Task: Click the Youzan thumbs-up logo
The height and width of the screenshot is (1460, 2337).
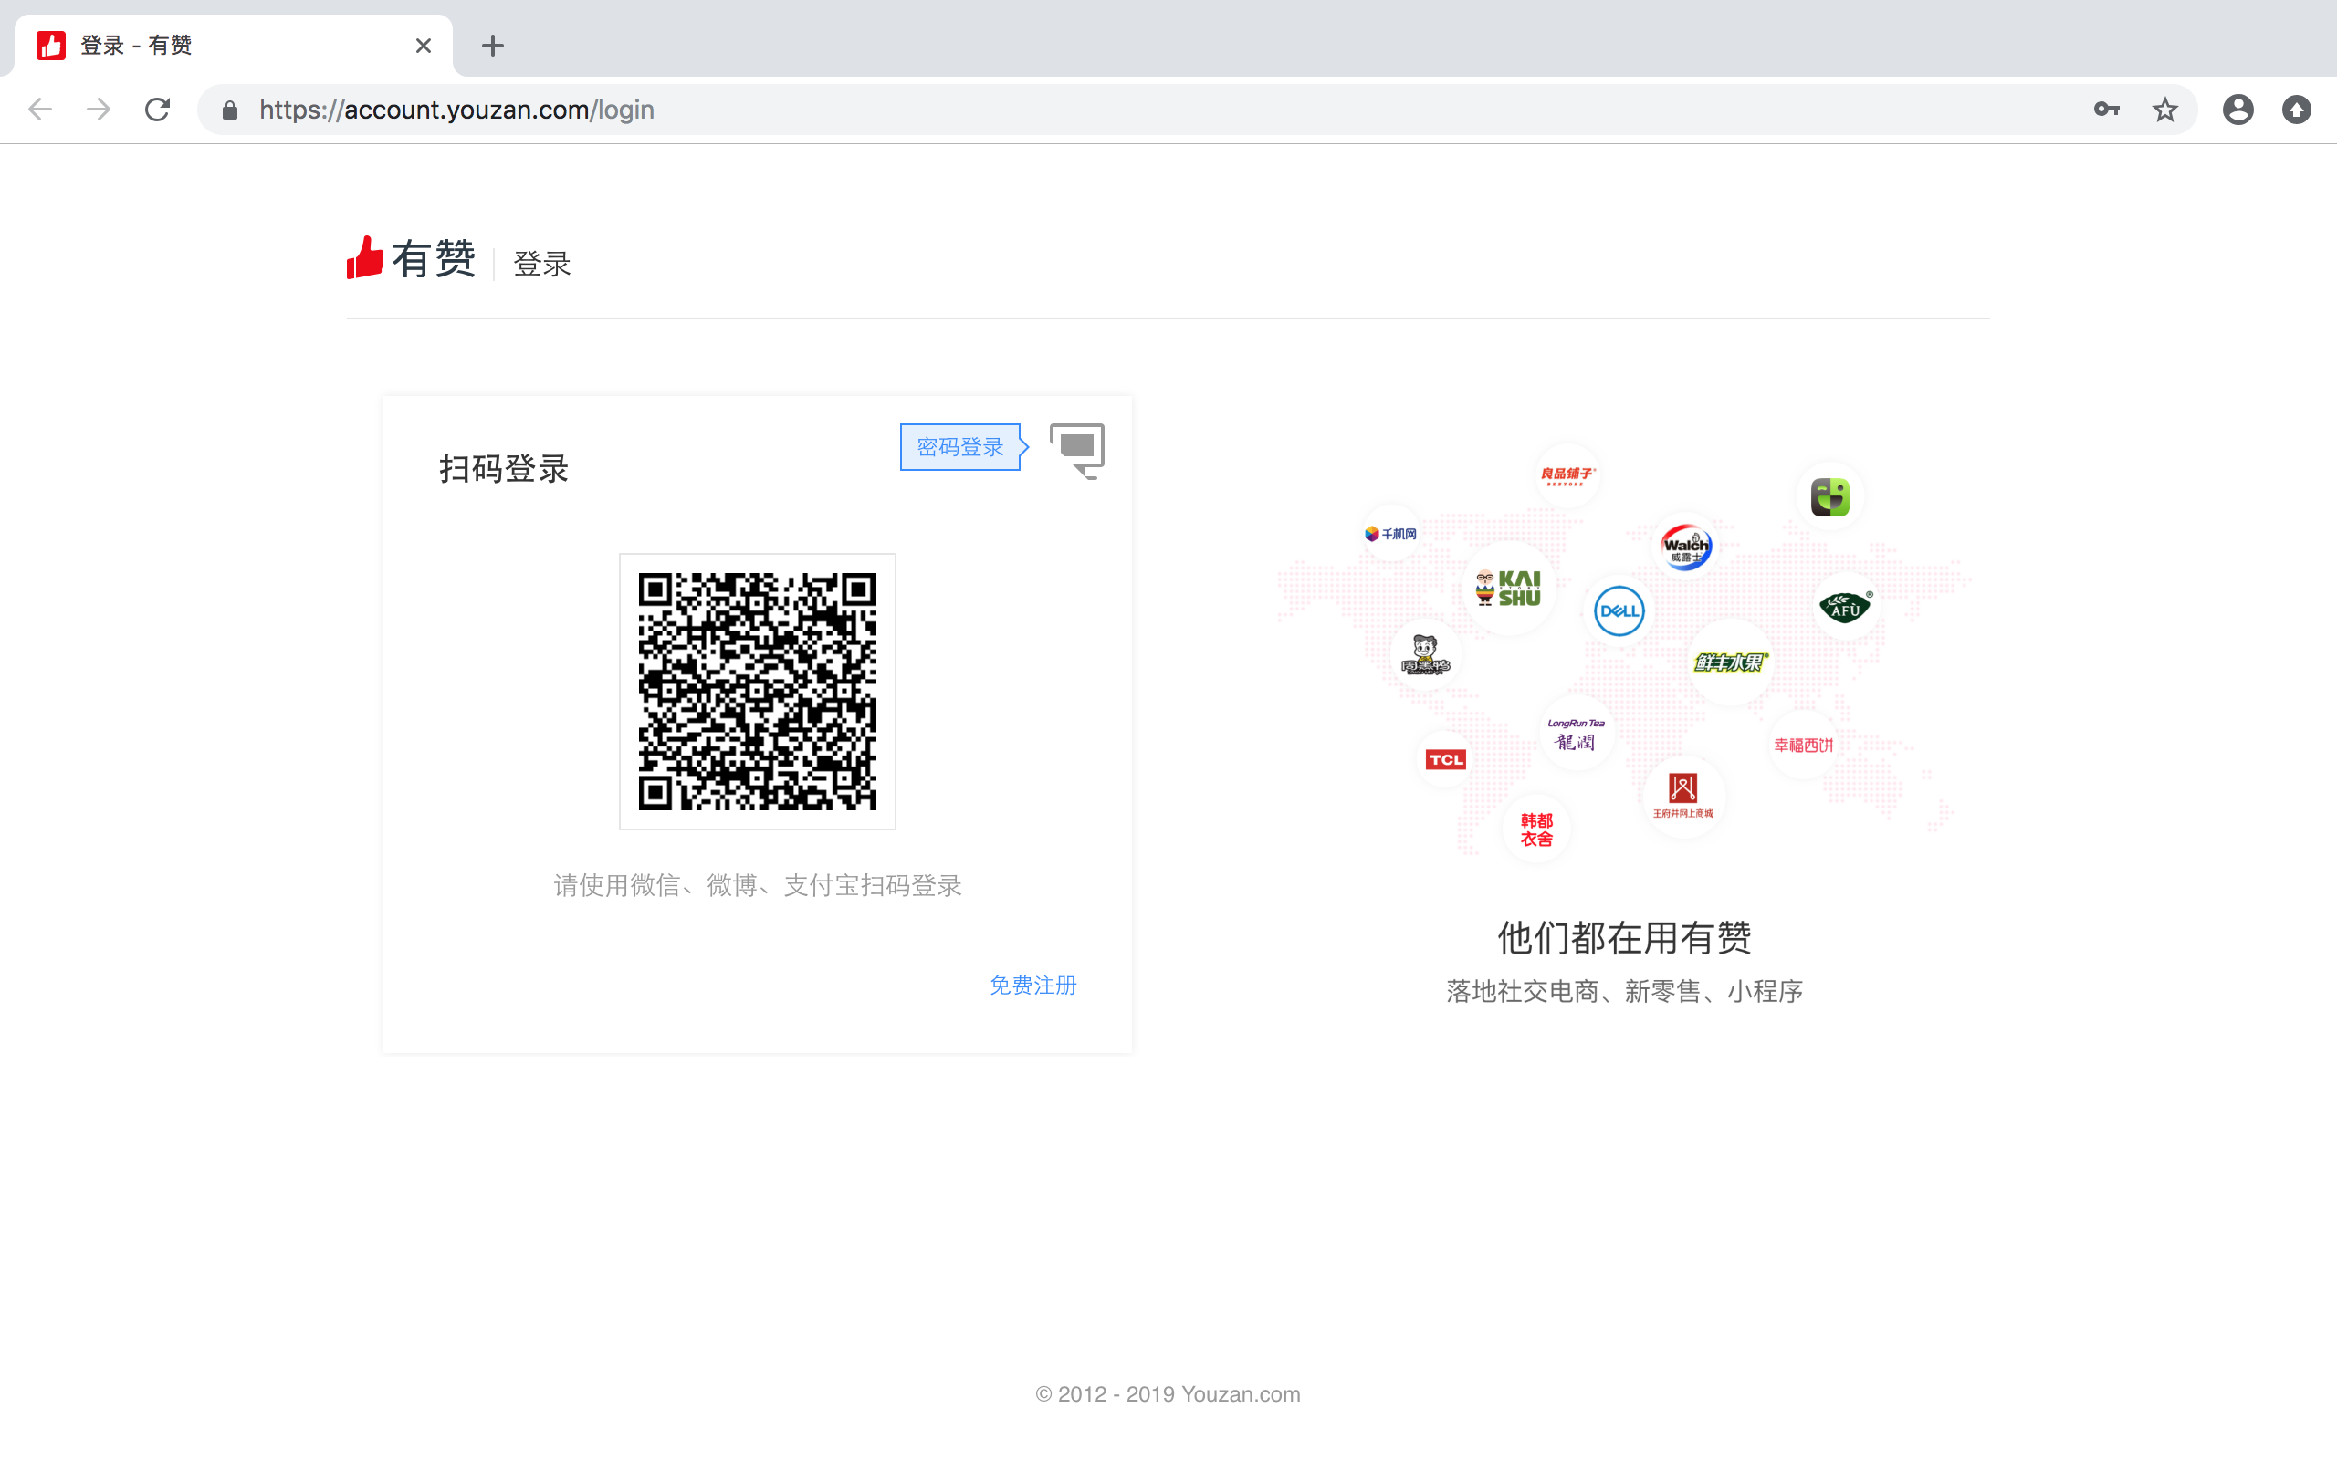Action: (365, 258)
